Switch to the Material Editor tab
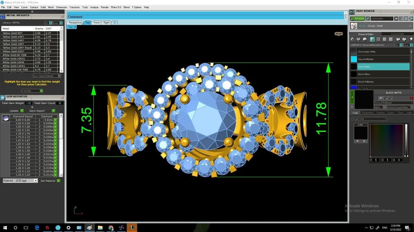 (366, 34)
